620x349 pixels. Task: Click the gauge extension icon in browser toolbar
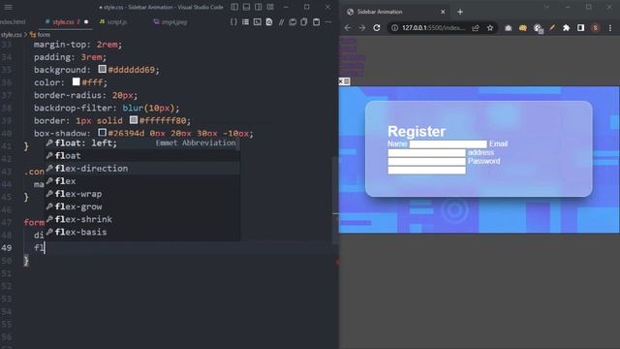pos(538,28)
